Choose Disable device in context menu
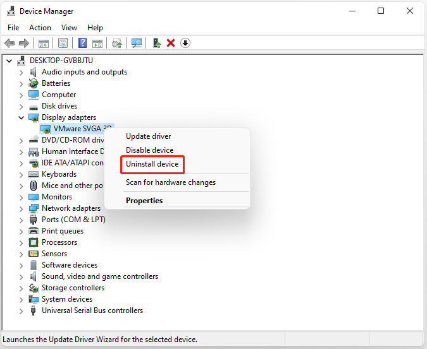The width and height of the screenshot is (427, 349). coord(149,150)
